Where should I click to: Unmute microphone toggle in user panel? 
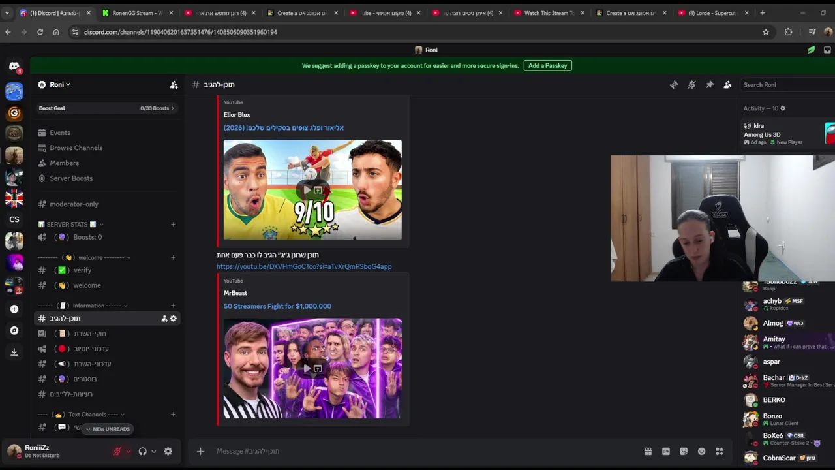(x=117, y=451)
